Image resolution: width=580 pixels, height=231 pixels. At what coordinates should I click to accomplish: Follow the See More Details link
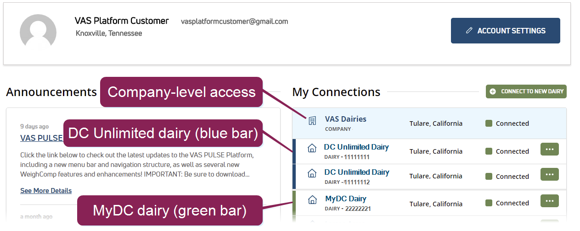(46, 190)
